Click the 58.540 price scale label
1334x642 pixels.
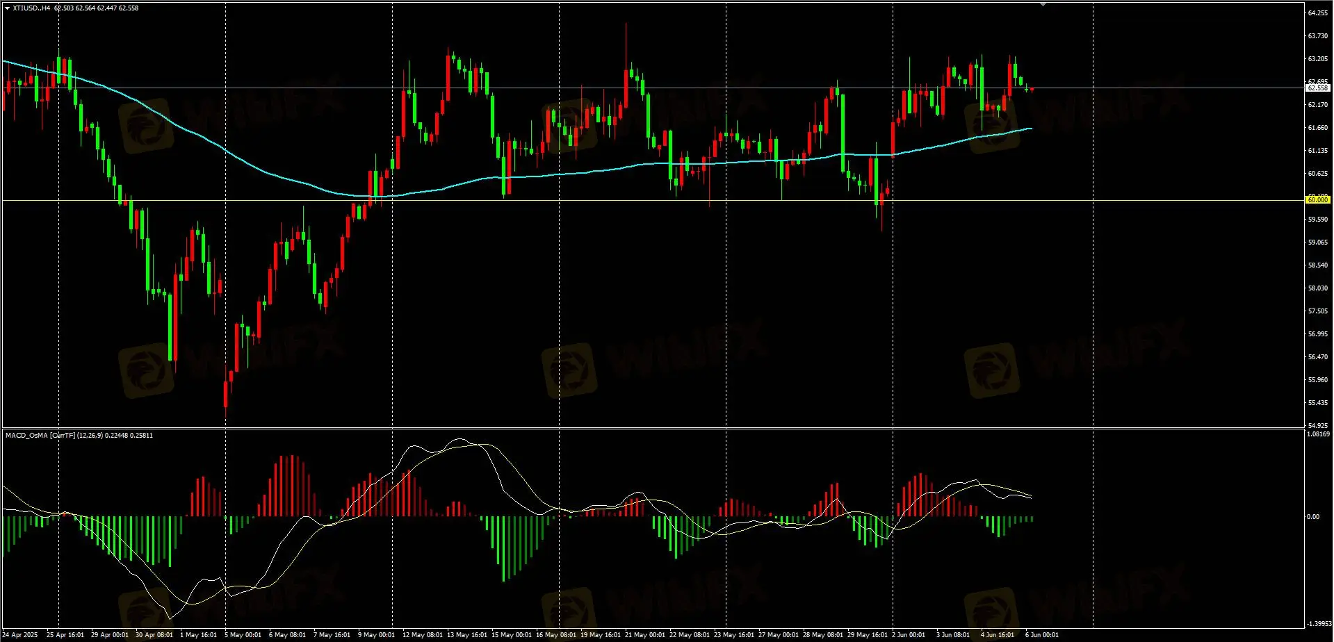click(1318, 265)
